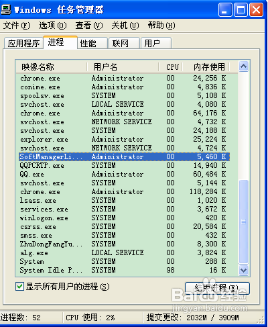Open the 文件(F) menu
268x327 pixels.
coord(17,26)
